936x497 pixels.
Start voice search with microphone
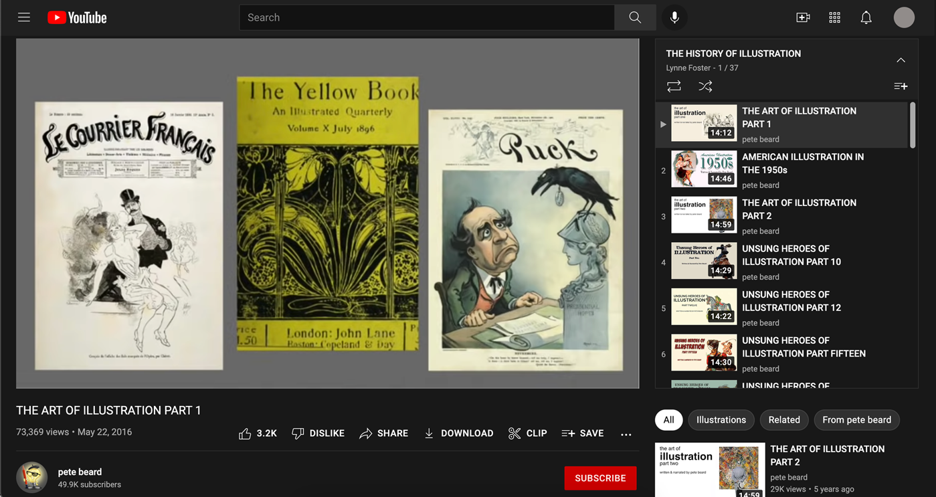[x=674, y=17]
